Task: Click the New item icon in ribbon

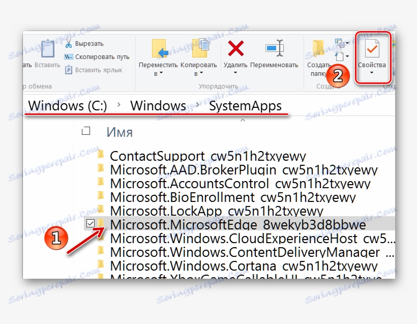Action: click(339, 43)
